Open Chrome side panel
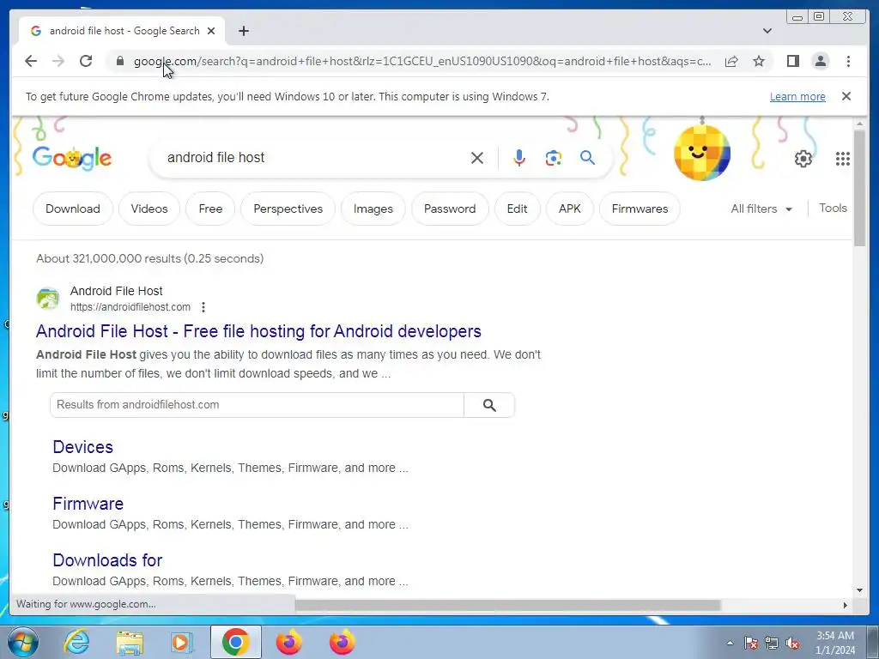The height and width of the screenshot is (659, 879). click(x=792, y=61)
